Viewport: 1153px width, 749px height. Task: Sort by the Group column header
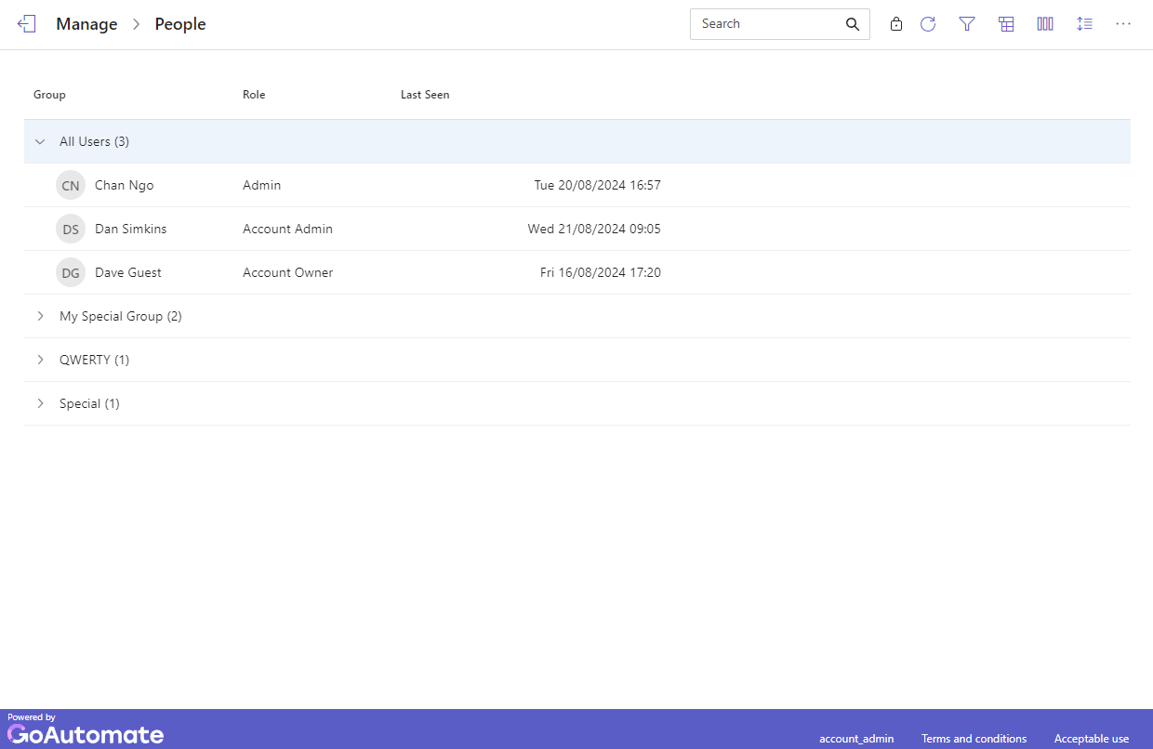coord(49,95)
